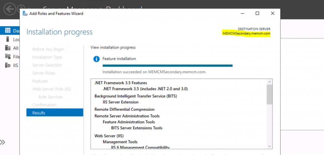Select Local Server icon in sidebar

pos(8,39)
